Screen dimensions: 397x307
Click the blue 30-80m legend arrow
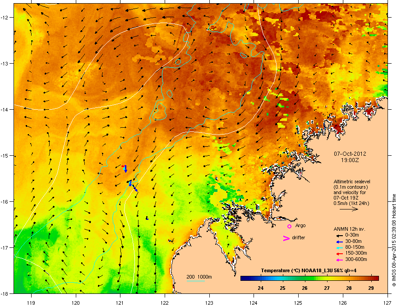339,242
